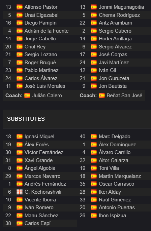Image resolution: width=151 pixels, height=231 pixels.
Task: Click the SUBSTITUTES section header
Action: pos(26,119)
